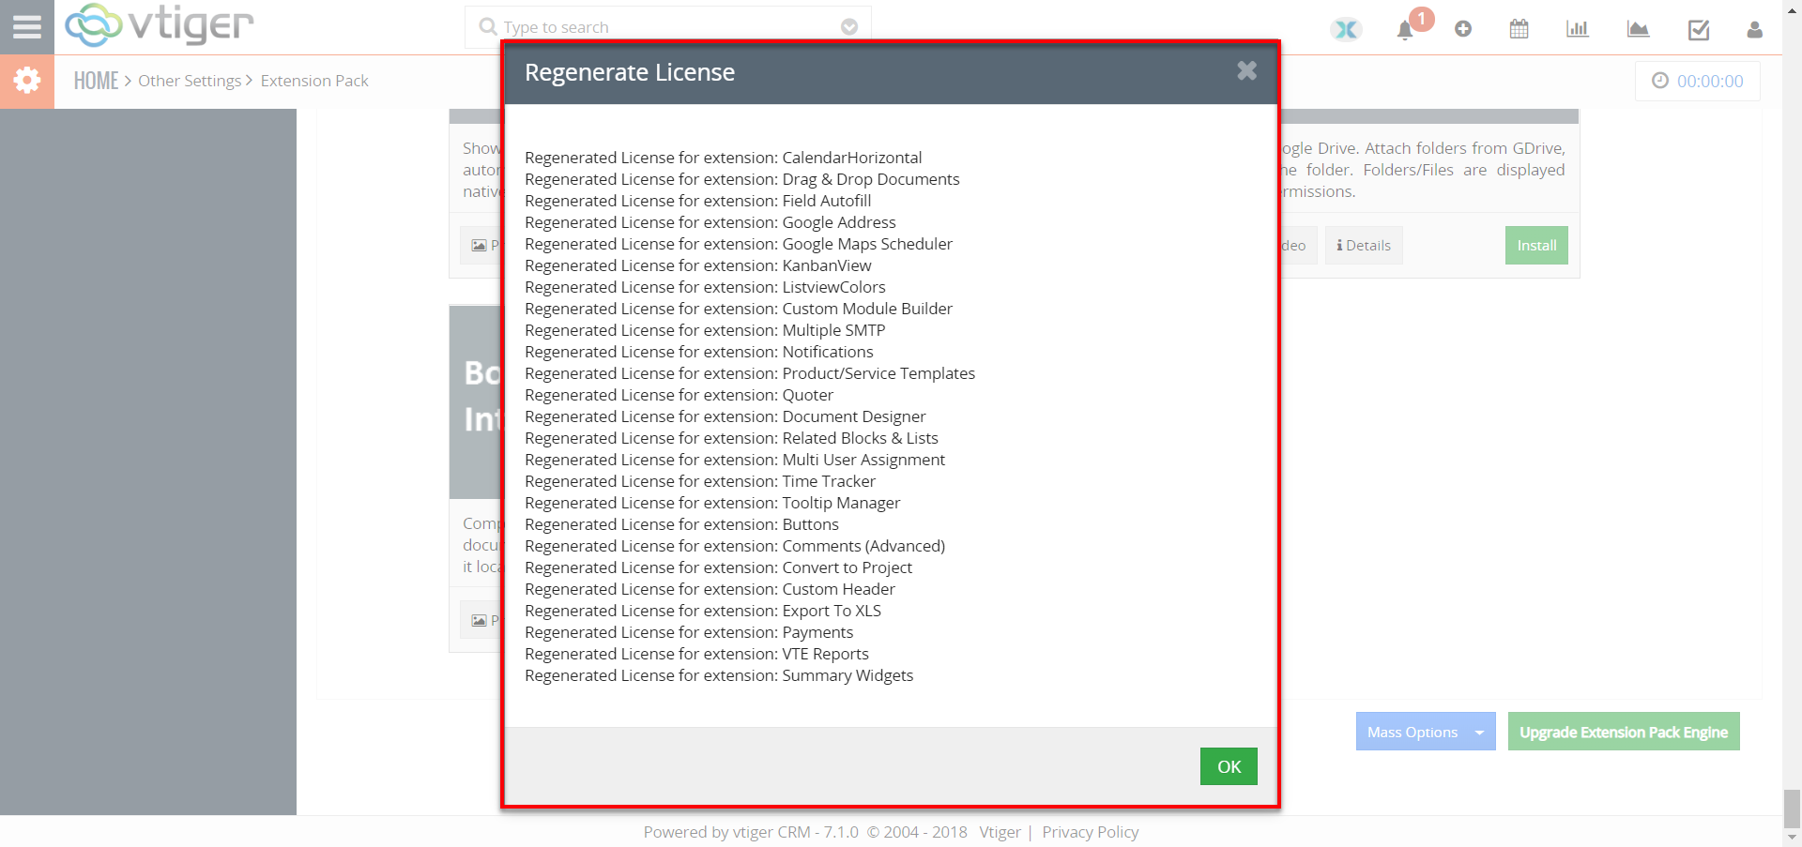Viewport: 1802px width, 847px height.
Task: Click the 00:00:00 timer button
Action: (1698, 81)
